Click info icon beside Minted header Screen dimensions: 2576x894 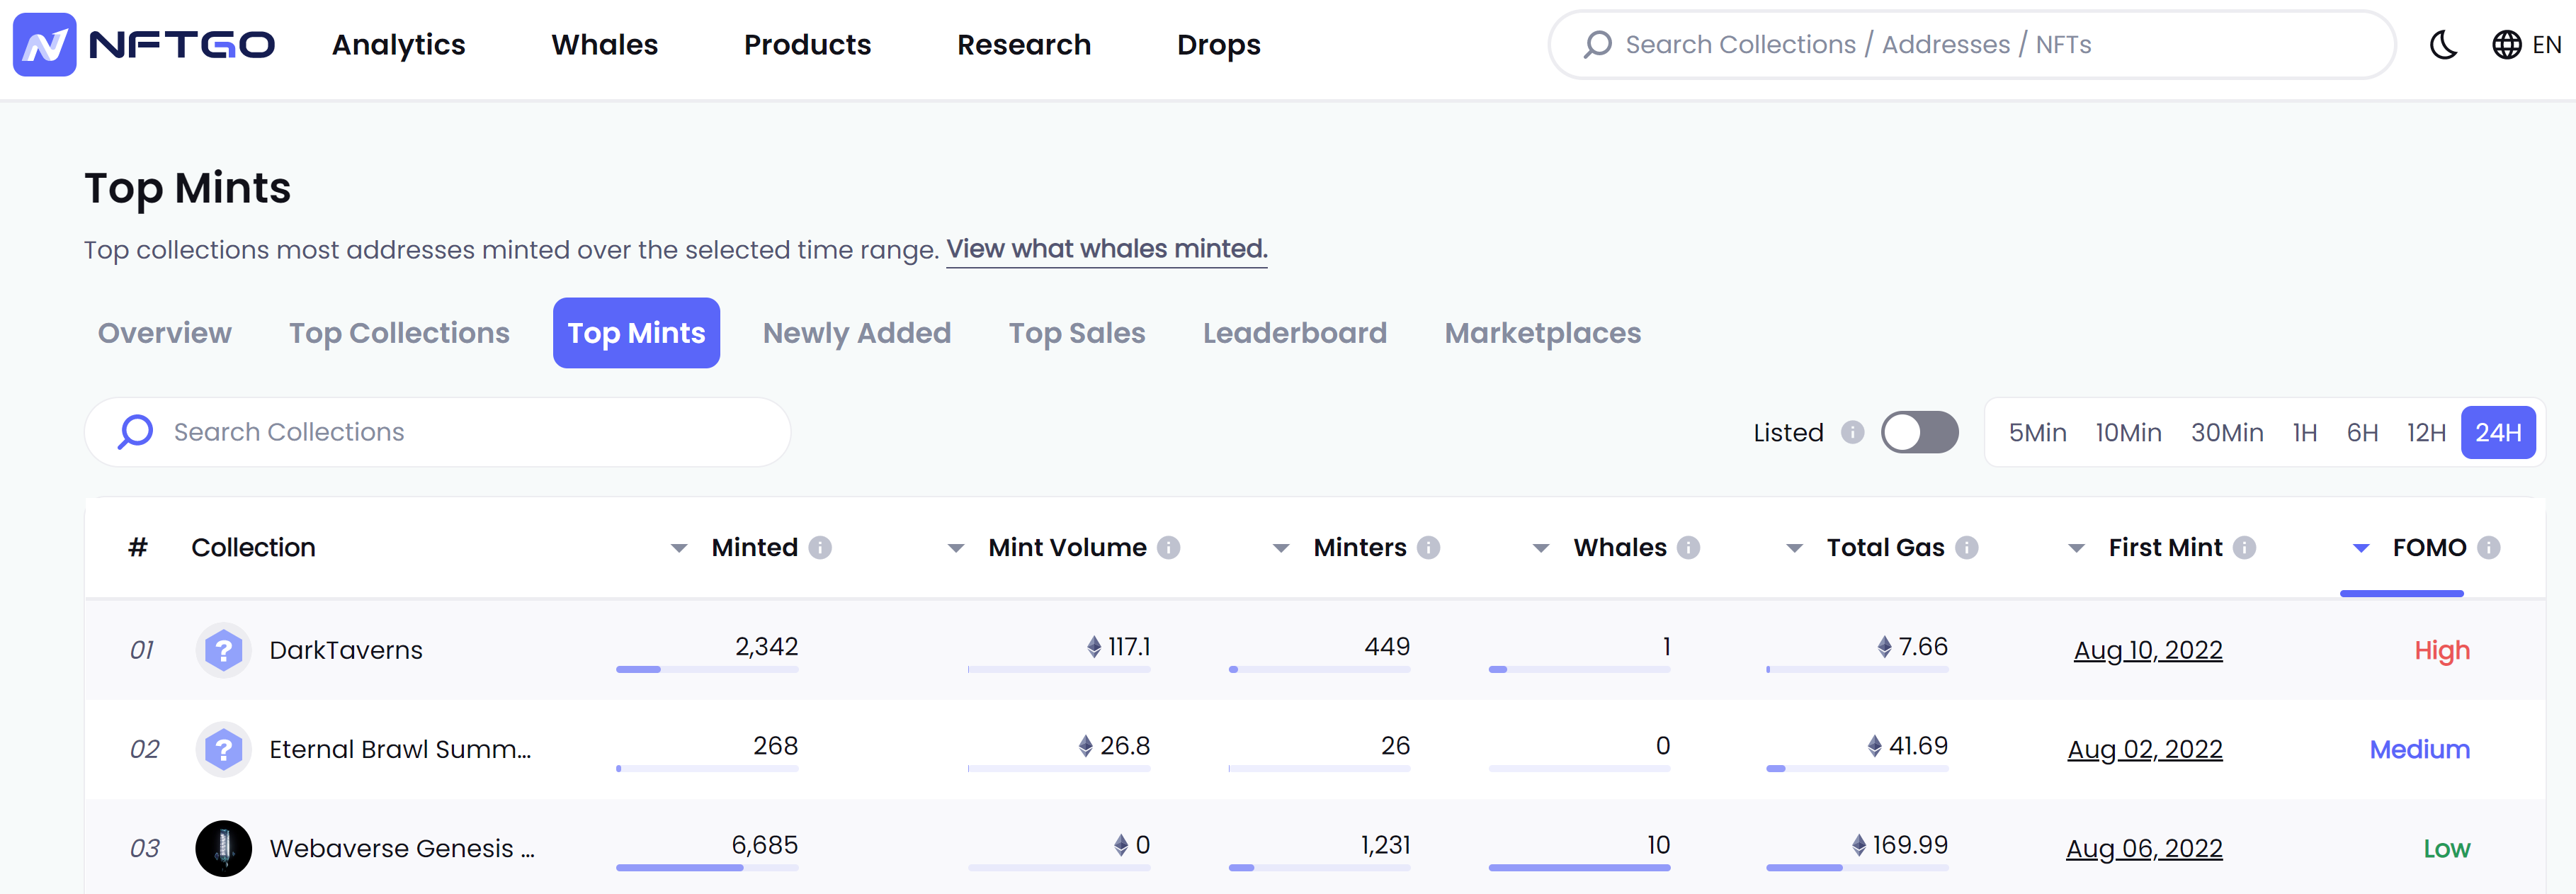coord(820,548)
